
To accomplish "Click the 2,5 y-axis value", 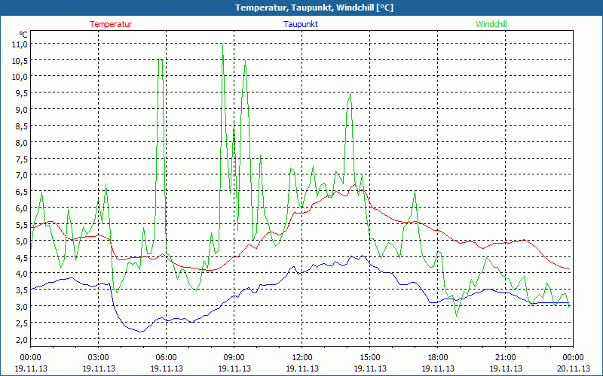I will [22, 323].
